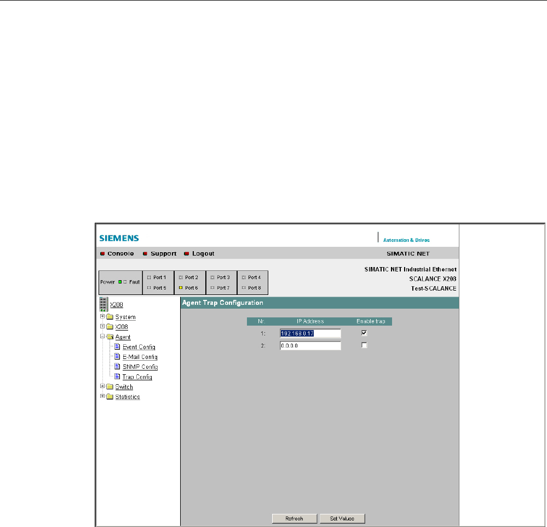Select Logout in the top bar

coord(203,253)
